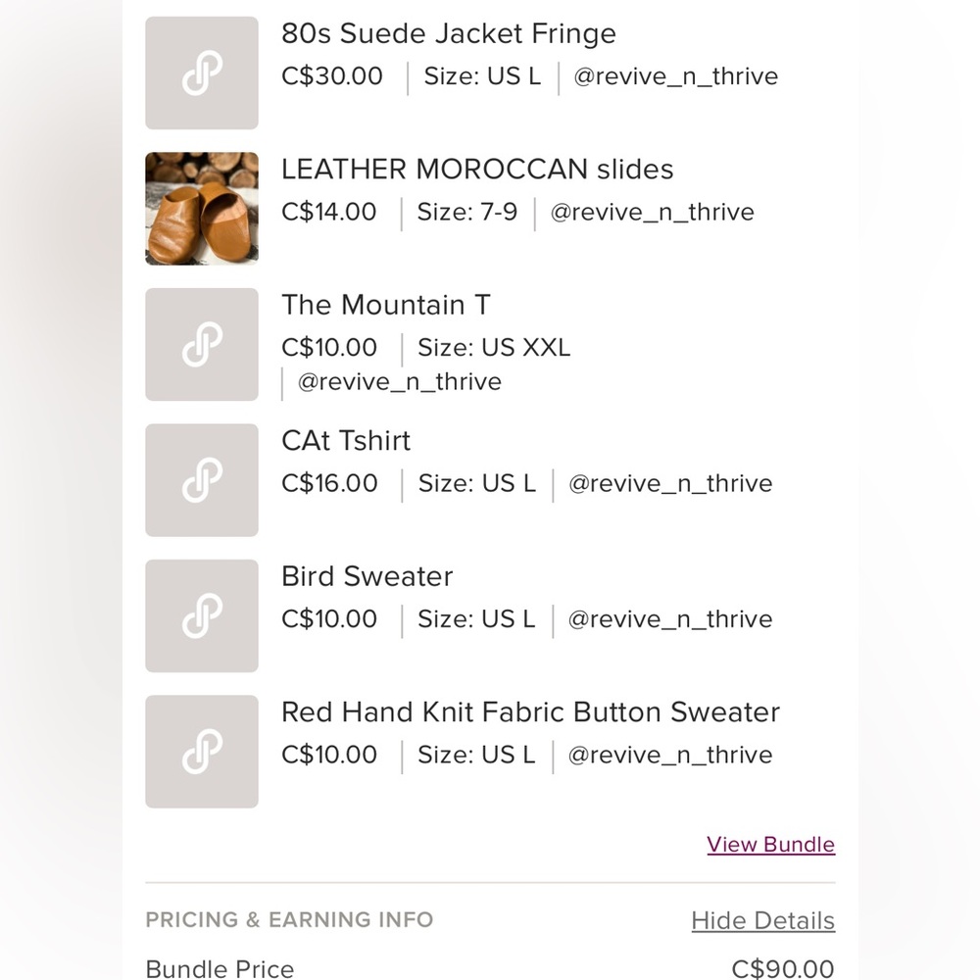The height and width of the screenshot is (980, 980).
Task: Select The Mountain T listing title
Action: click(x=385, y=305)
